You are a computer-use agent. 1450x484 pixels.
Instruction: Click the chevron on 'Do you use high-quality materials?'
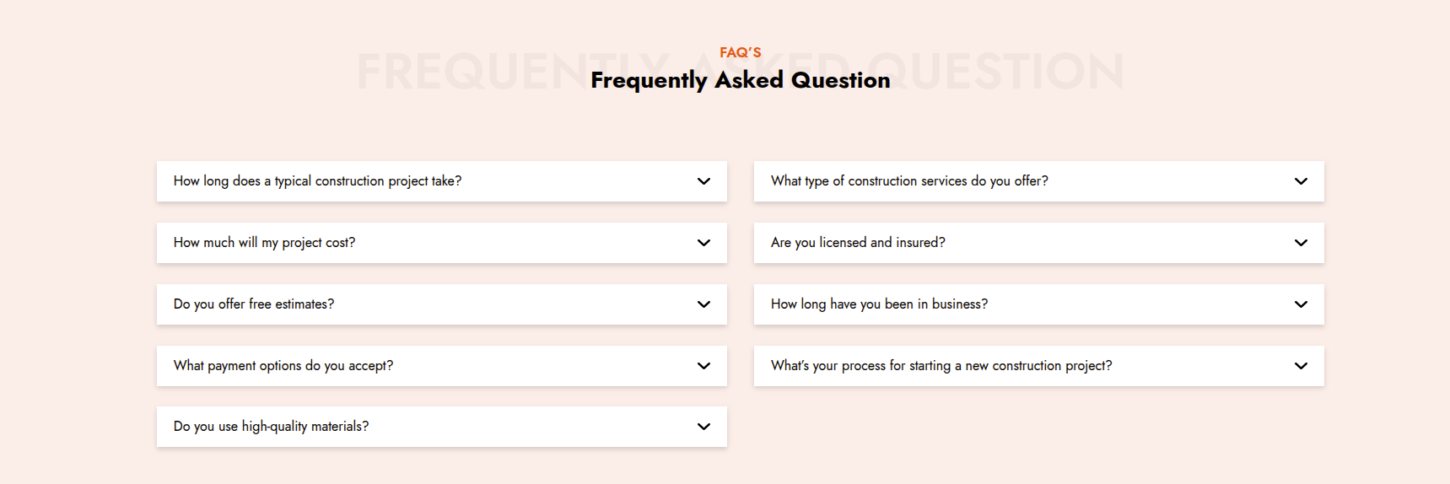coord(703,427)
